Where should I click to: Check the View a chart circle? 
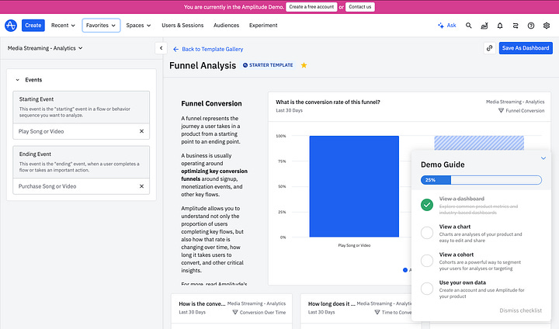tap(427, 233)
